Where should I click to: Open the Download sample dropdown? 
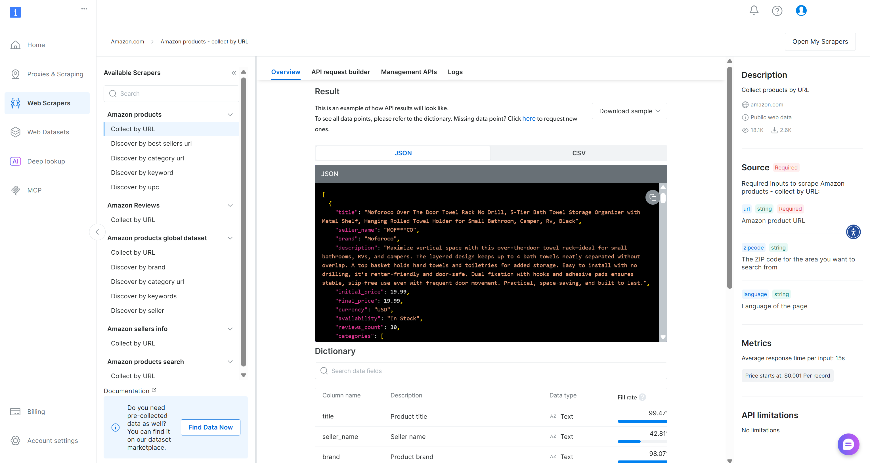[x=629, y=111]
